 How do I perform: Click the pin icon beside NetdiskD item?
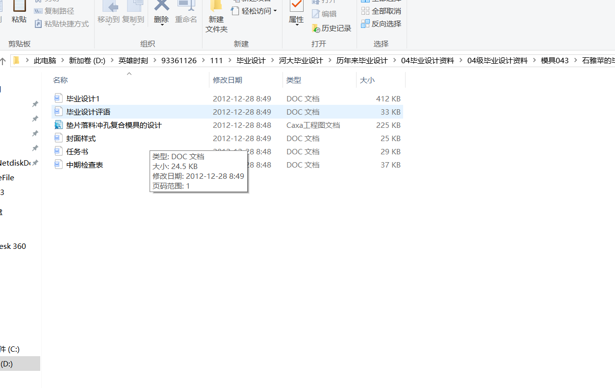coord(35,163)
